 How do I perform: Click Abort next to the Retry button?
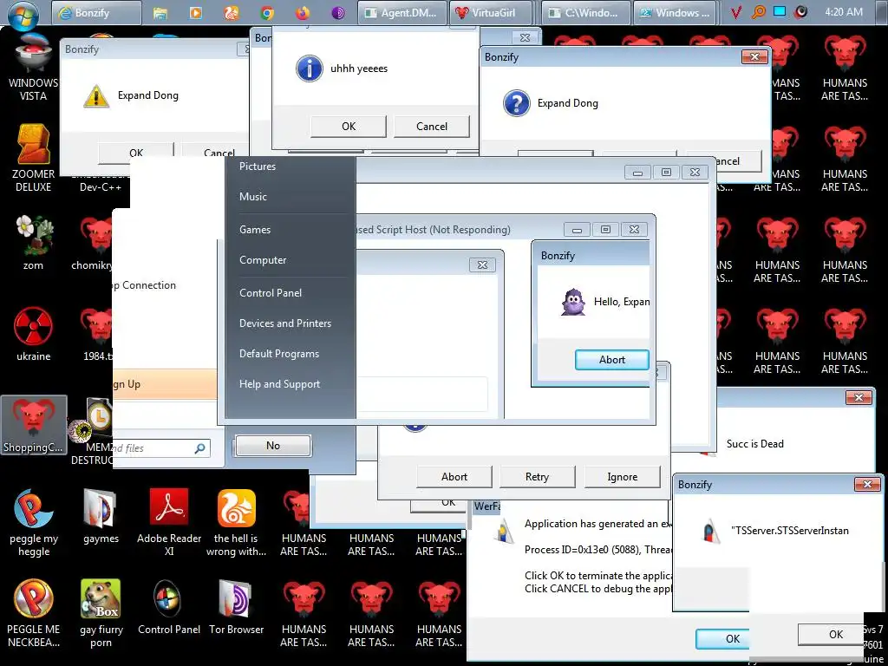click(454, 477)
